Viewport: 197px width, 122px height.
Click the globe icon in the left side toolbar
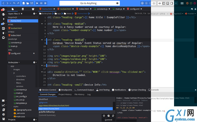(x=3, y=14)
